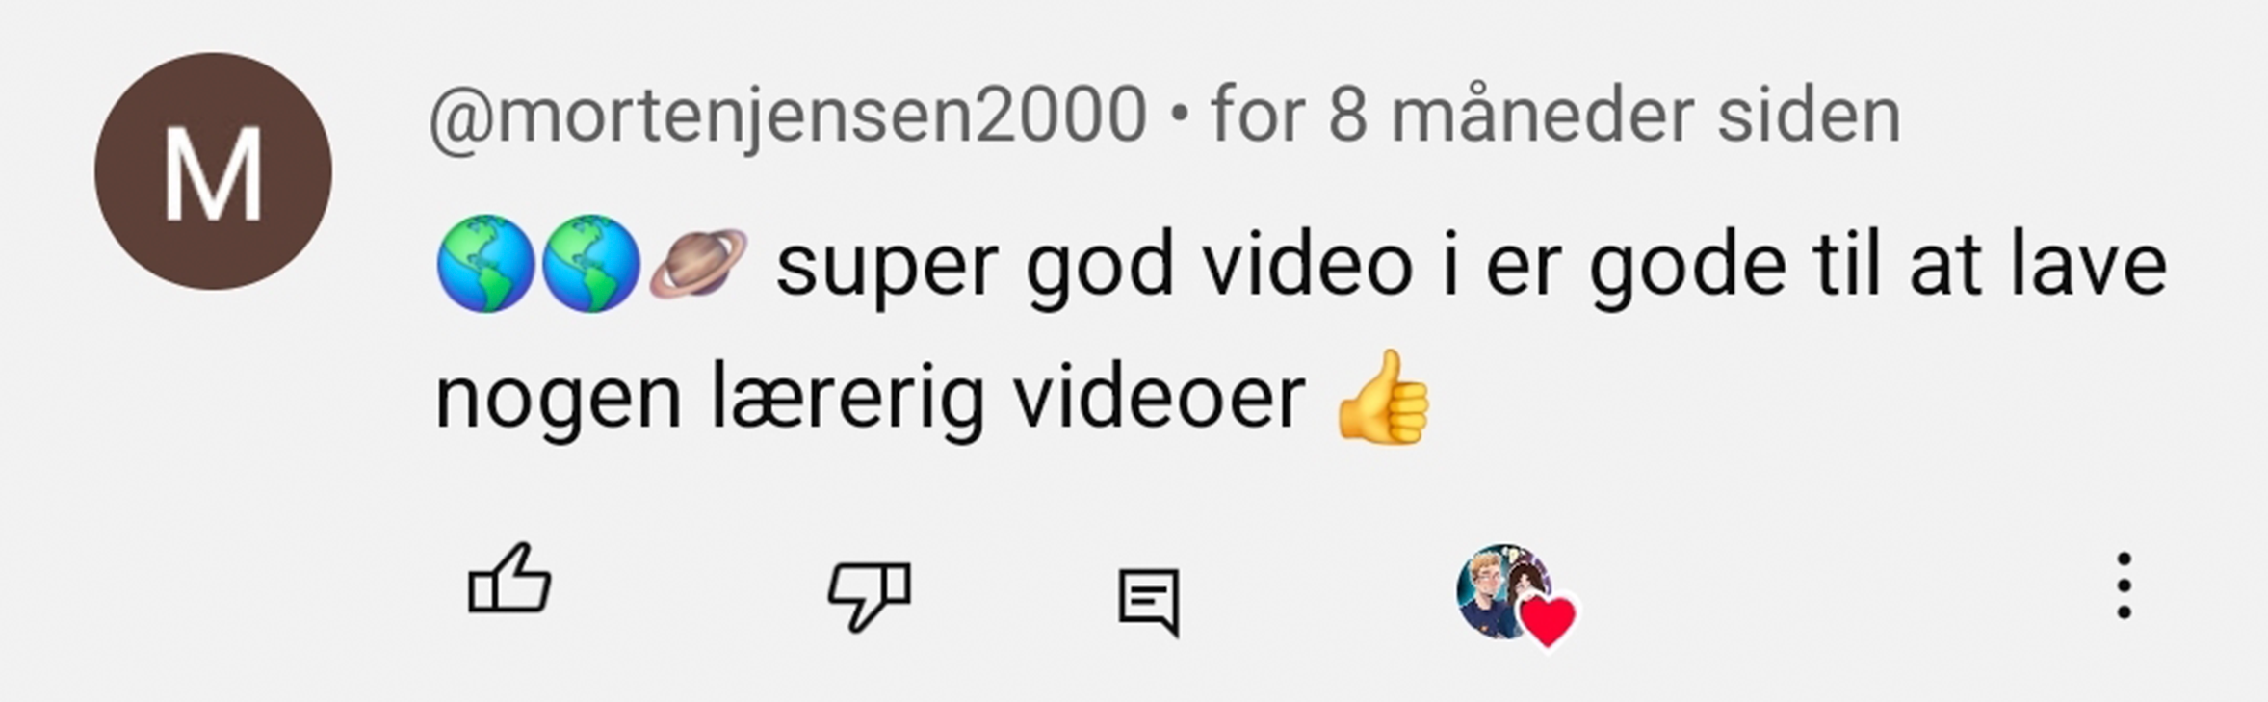Image resolution: width=2268 pixels, height=702 pixels.
Task: Click the word "lærerig" in comment
Action: pos(847,399)
